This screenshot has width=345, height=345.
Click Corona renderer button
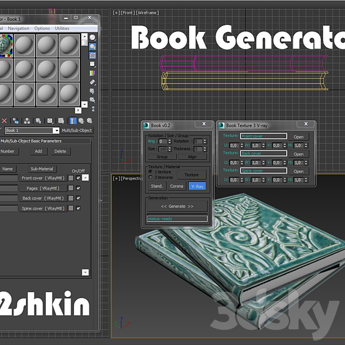click(176, 186)
